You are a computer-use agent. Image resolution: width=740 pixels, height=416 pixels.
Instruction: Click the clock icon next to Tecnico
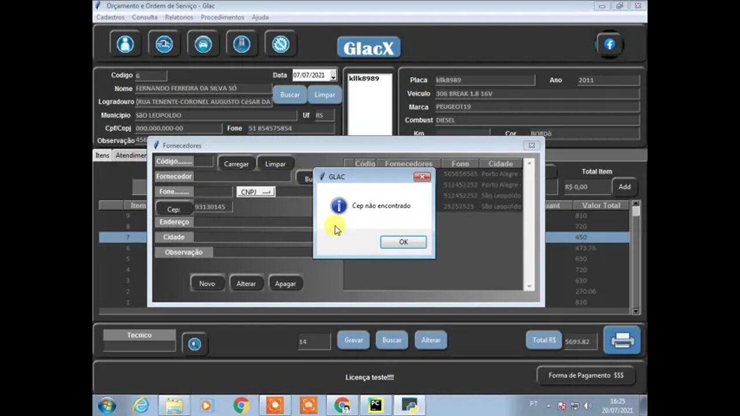click(195, 344)
